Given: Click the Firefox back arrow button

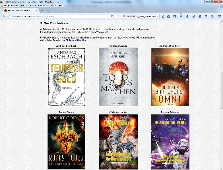Looking at the screenshot, I should pos(4,16).
